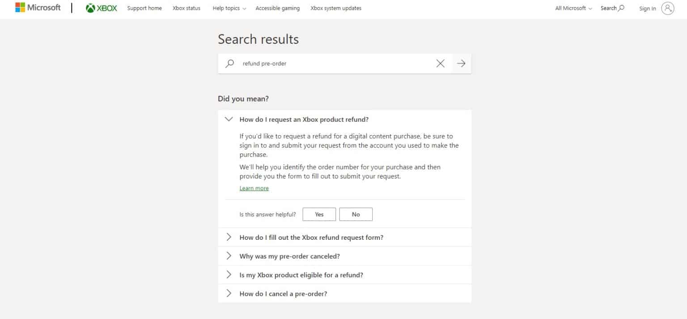Open the Xbox logo home link

coord(102,8)
